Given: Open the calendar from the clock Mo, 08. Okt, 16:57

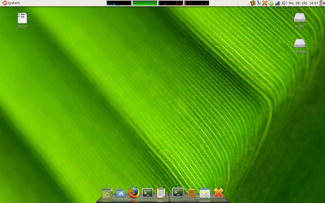Looking at the screenshot, I should (303, 3).
